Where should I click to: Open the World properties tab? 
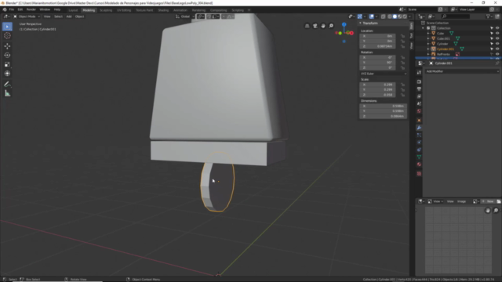click(x=419, y=111)
